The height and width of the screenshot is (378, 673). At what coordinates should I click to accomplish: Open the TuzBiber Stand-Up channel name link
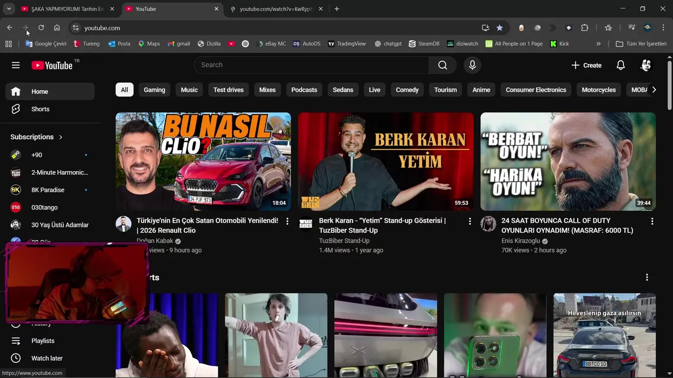click(x=344, y=241)
